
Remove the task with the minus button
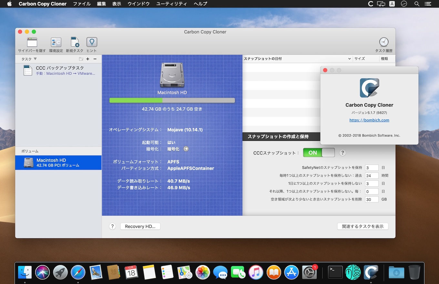pos(95,59)
